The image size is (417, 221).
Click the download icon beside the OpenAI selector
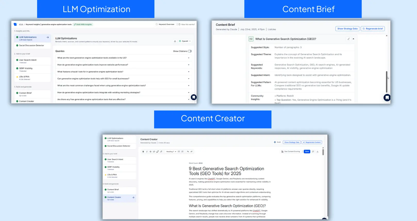tap(175, 41)
